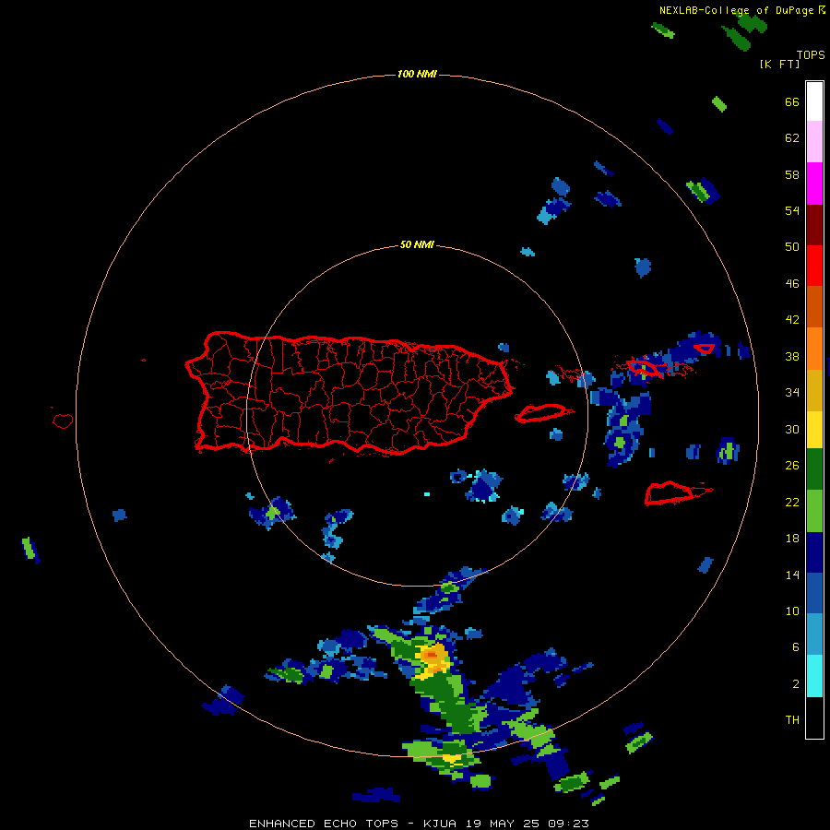Click the gold legend band
The height and width of the screenshot is (830, 830).
pyautogui.click(x=814, y=391)
